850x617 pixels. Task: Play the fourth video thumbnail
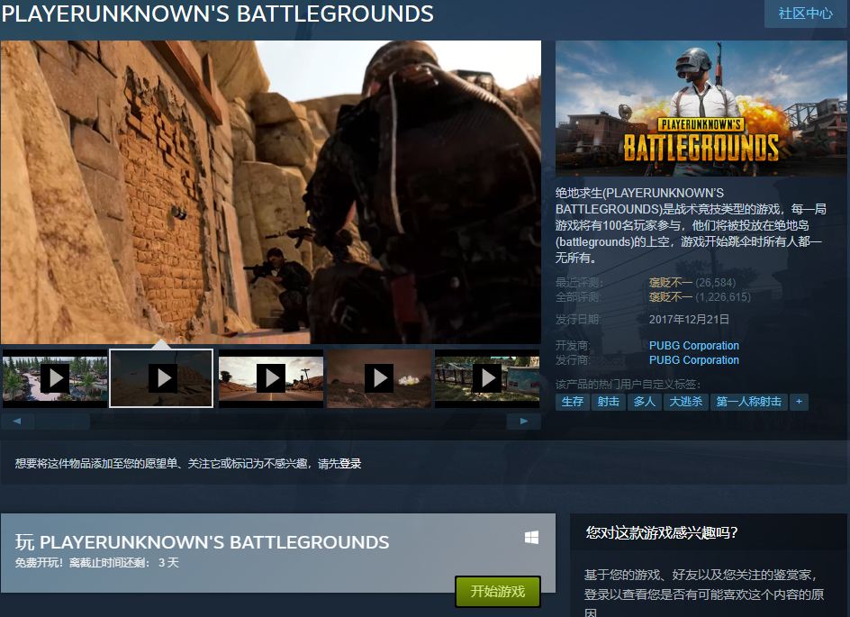[x=378, y=378]
